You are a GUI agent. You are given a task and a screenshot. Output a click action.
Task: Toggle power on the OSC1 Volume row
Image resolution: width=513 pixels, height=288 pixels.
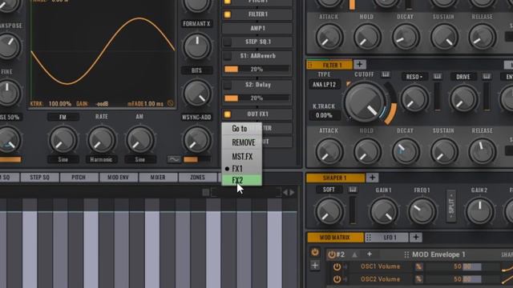[x=337, y=267]
